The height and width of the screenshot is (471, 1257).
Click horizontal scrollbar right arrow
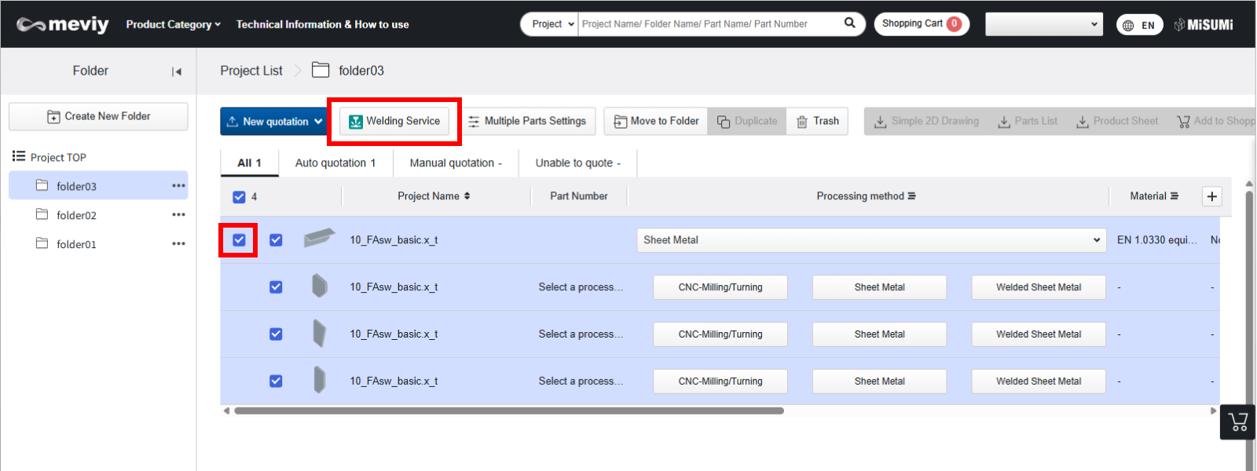coord(1213,411)
